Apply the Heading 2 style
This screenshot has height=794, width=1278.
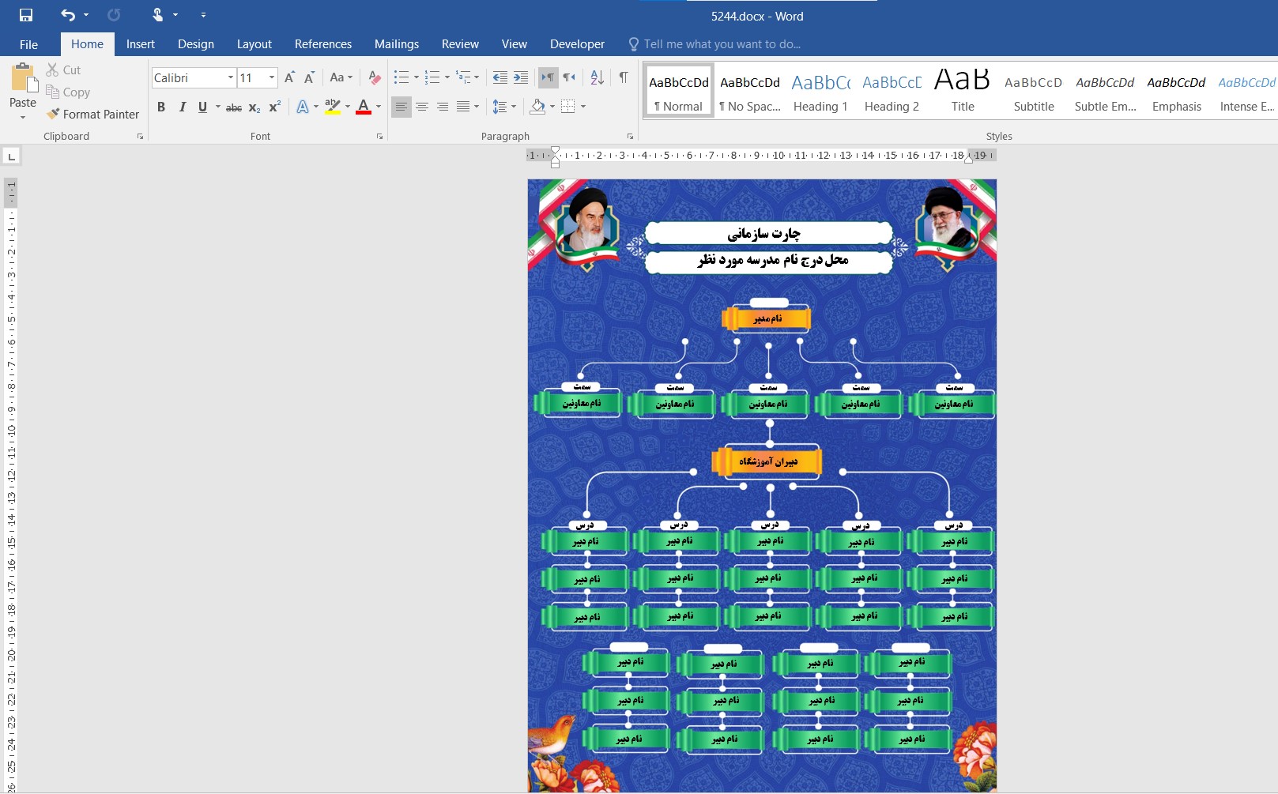point(892,92)
